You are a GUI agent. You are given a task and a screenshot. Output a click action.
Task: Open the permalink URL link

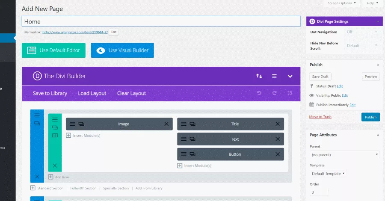coord(75,32)
